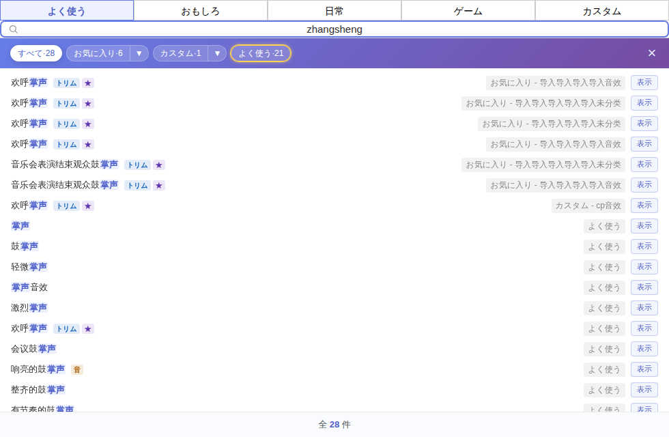
Task: Switch to the ゲーム tab
Action: [x=468, y=11]
